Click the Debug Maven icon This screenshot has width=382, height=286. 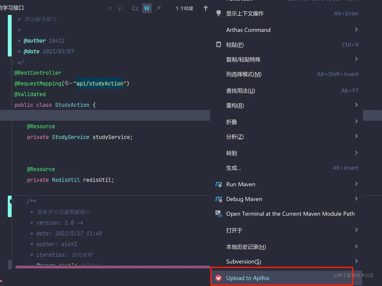coord(219,199)
